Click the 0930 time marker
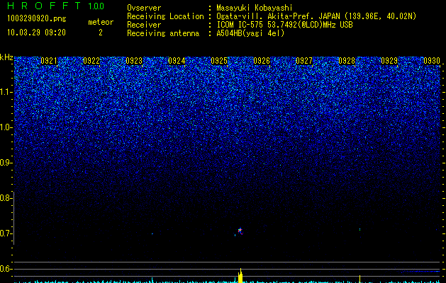This screenshot has width=446, height=283. [432, 61]
